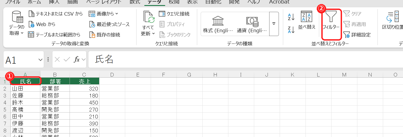Open クエリと接続 pane

click(x=174, y=14)
